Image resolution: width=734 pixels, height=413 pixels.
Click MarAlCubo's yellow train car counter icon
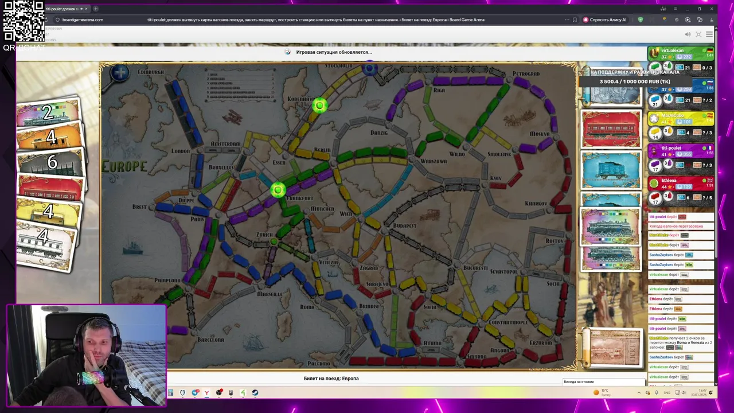coord(655,133)
